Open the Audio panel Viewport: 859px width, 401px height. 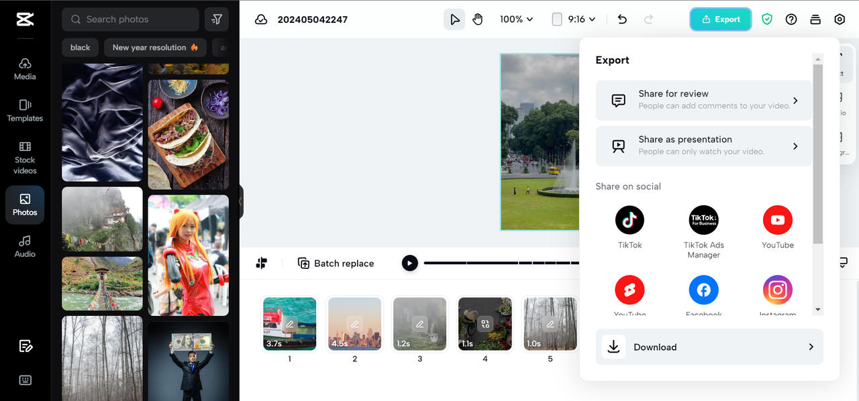25,246
